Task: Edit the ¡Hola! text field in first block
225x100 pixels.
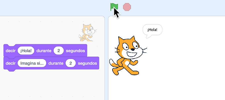Action: coord(26,51)
